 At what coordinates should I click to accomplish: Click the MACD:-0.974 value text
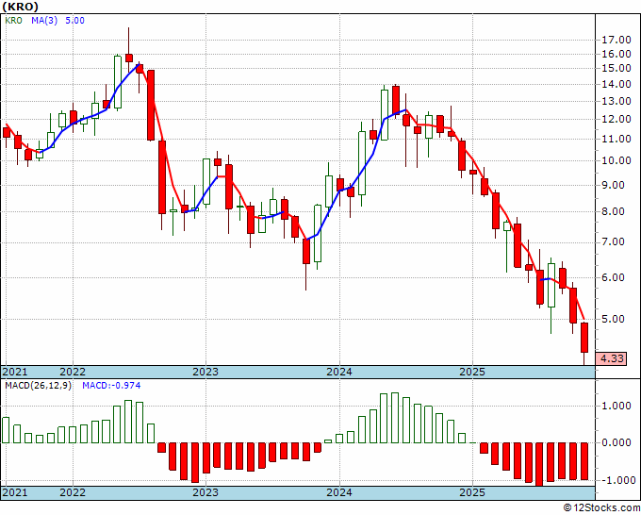click(x=111, y=386)
